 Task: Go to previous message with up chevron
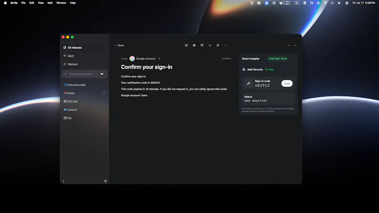click(x=289, y=45)
